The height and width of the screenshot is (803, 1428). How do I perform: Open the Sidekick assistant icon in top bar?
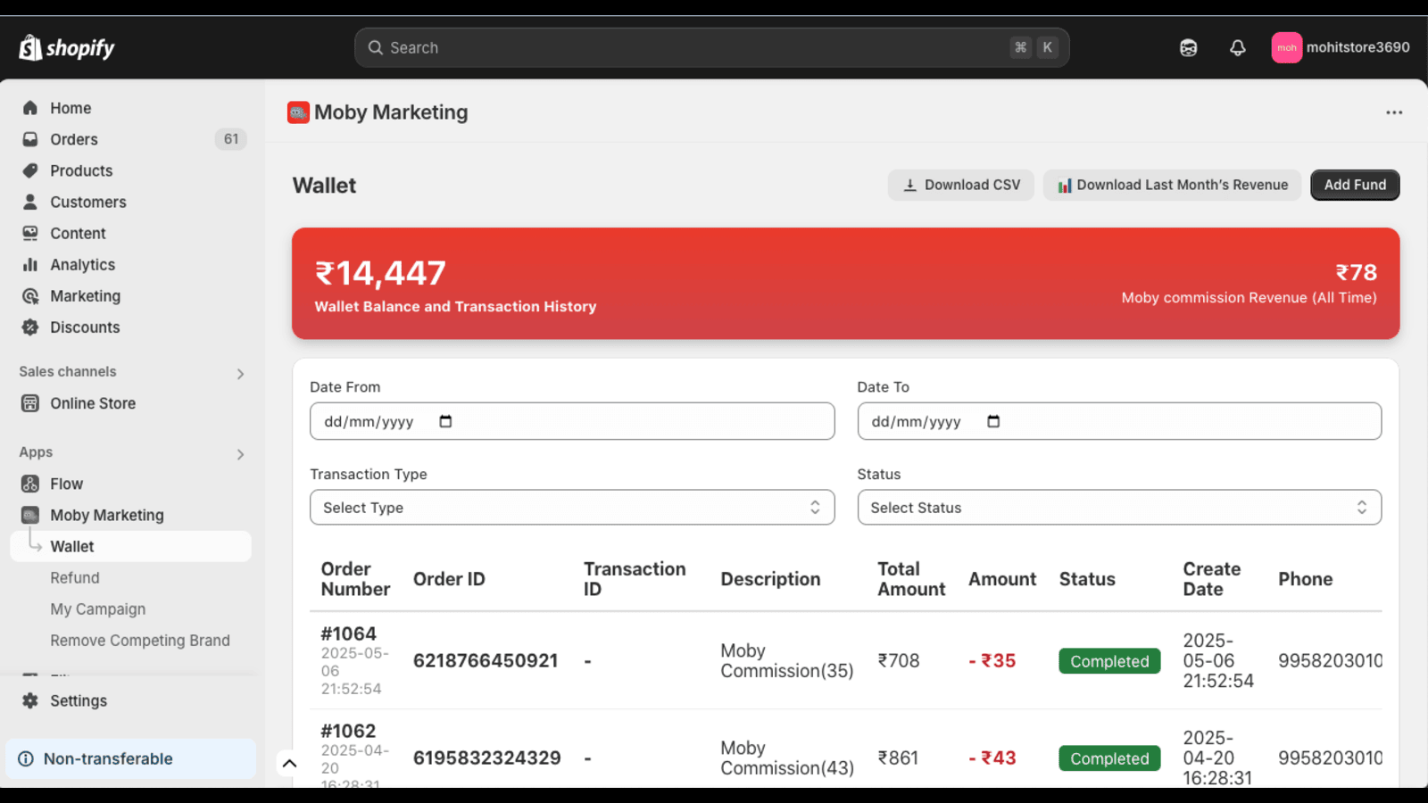tap(1188, 48)
